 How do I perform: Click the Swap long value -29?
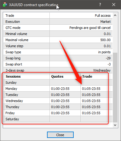108,58
